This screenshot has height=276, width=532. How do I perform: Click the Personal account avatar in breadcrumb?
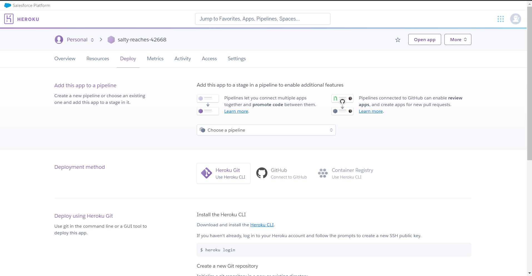point(59,39)
